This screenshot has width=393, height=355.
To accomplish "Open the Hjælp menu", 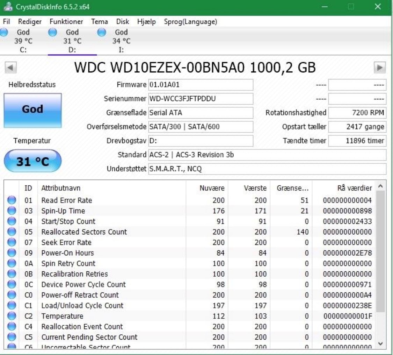I will click(146, 22).
